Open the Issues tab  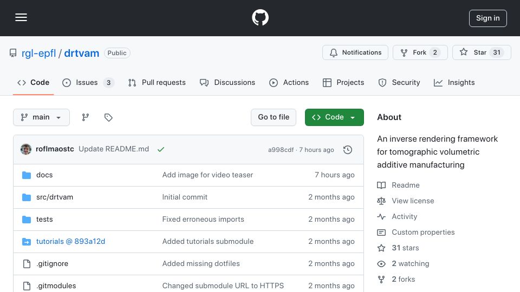click(x=88, y=82)
